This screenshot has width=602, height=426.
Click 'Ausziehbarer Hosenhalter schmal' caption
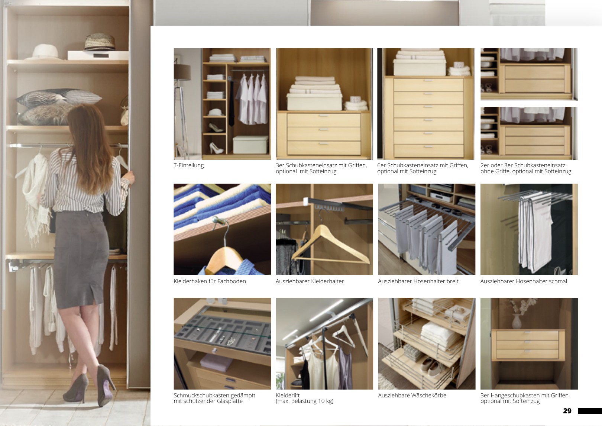[x=524, y=281]
